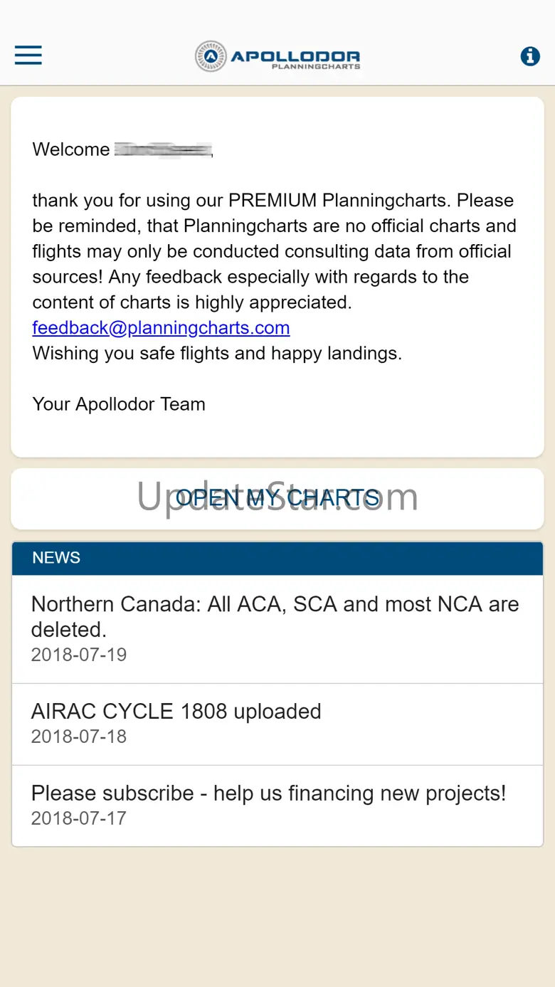Click the info icon in header
Screen dimensions: 555x987
530,56
